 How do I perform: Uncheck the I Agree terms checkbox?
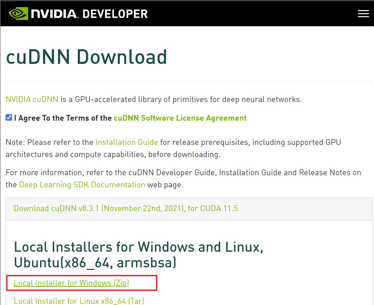(x=9, y=118)
